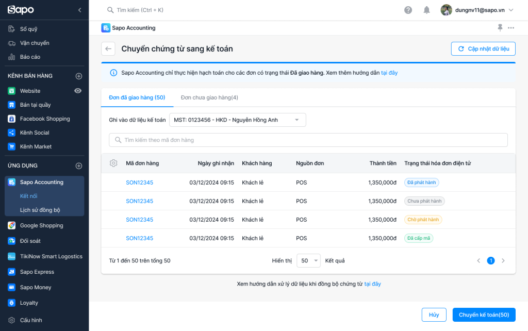Toggle the Website preview eye icon

pos(78,91)
